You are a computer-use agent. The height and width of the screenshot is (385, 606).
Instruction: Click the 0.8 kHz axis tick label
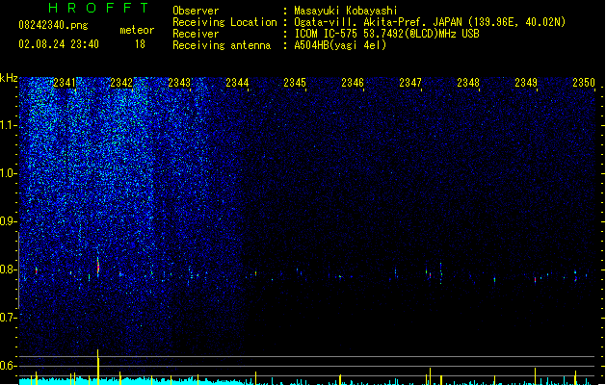pos(8,269)
